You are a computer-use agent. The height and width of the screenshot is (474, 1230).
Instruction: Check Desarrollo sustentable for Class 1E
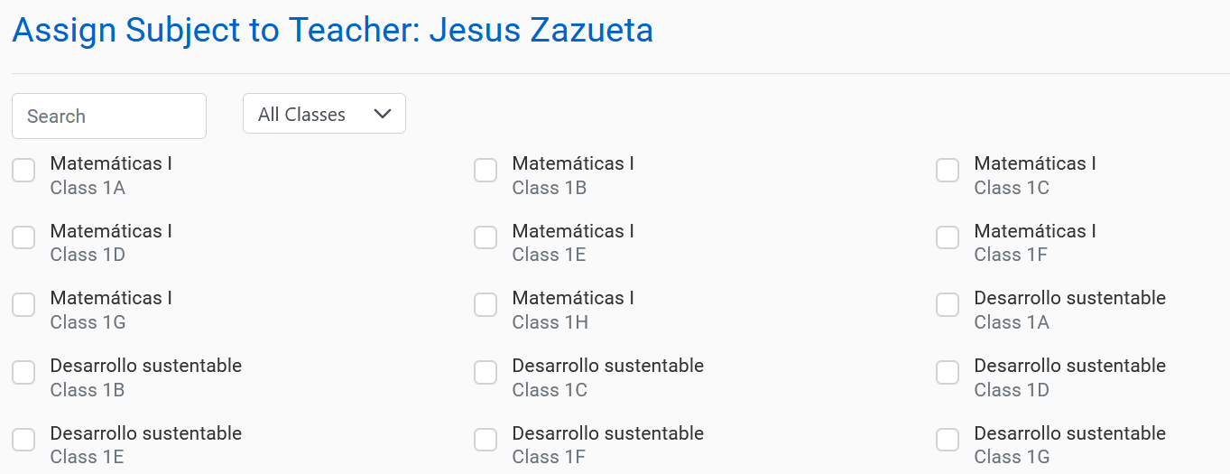(x=23, y=440)
